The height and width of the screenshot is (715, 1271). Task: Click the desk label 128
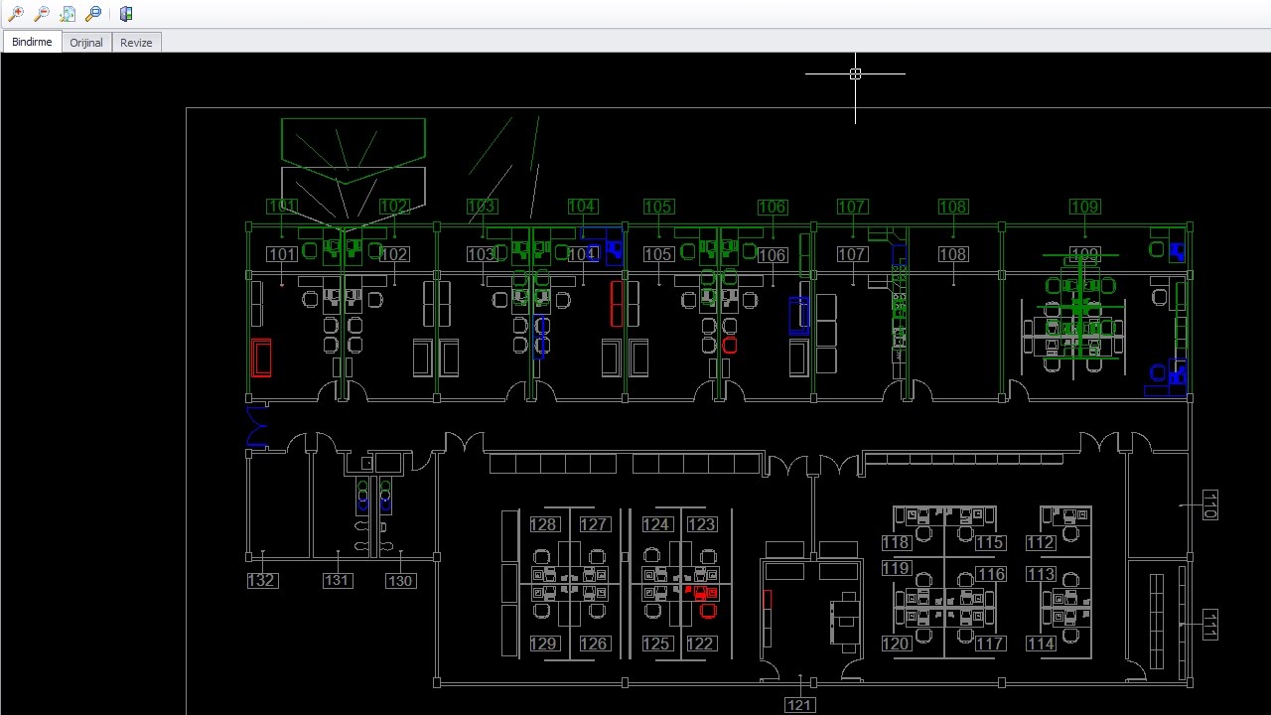point(544,524)
